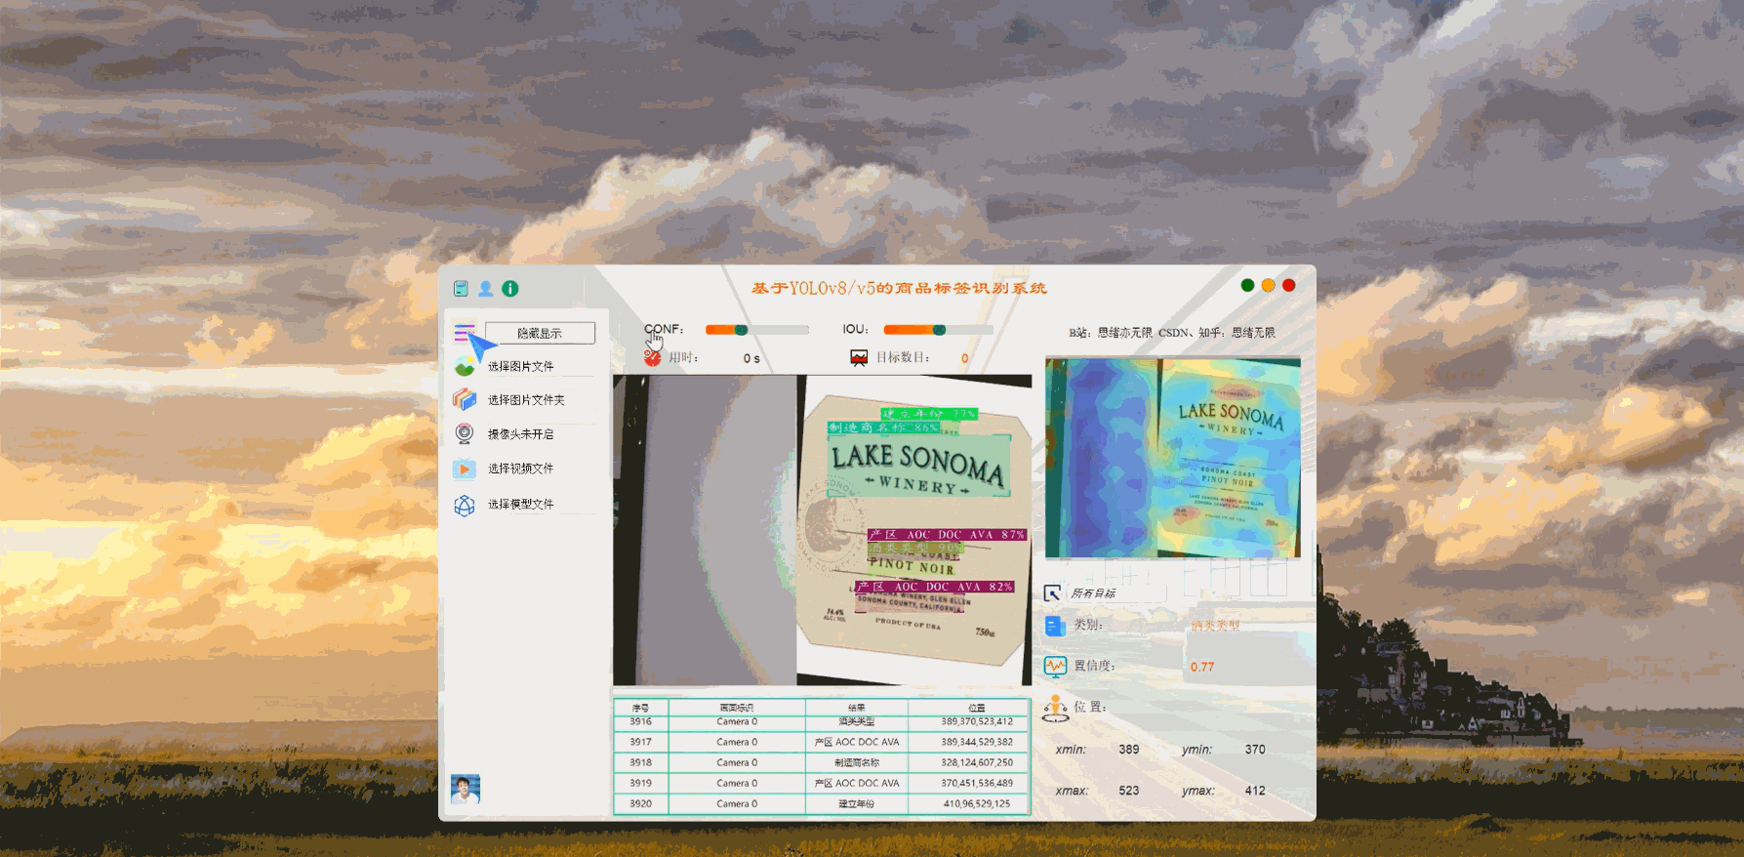Click the confidence value 0.77
Screen dimensions: 1744x857
tap(1202, 668)
